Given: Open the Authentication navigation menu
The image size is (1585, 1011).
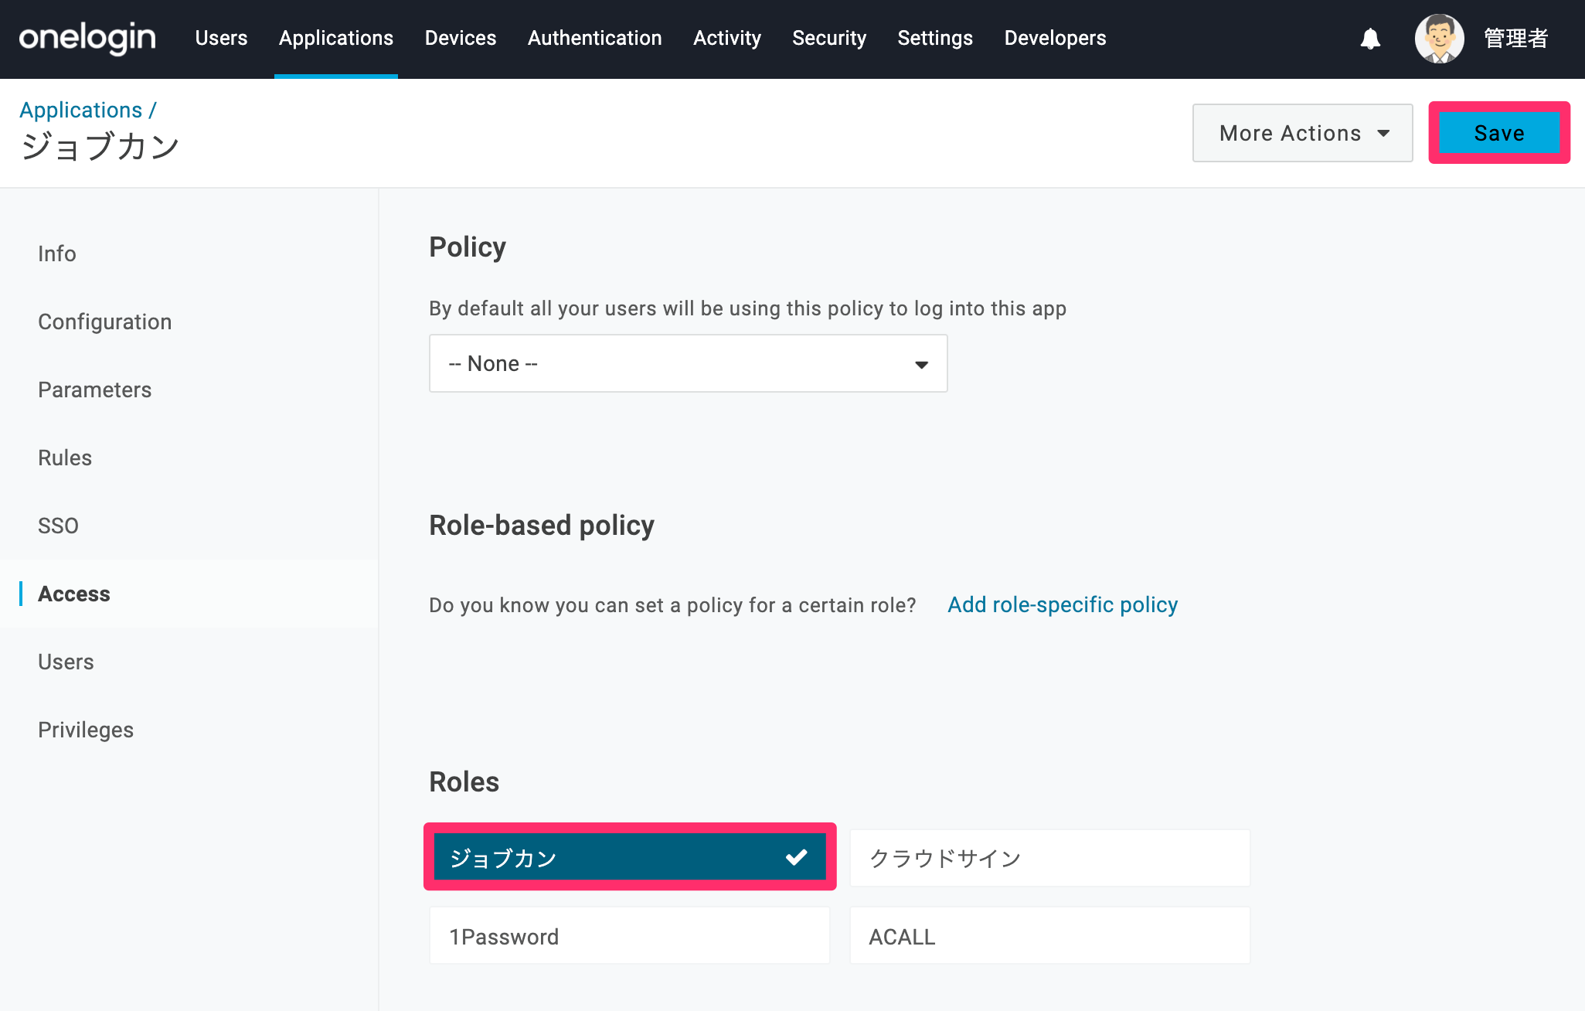Looking at the screenshot, I should (x=595, y=38).
